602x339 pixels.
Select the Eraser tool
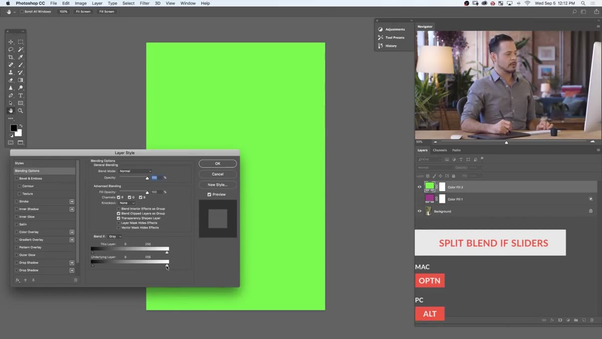[x=11, y=80]
